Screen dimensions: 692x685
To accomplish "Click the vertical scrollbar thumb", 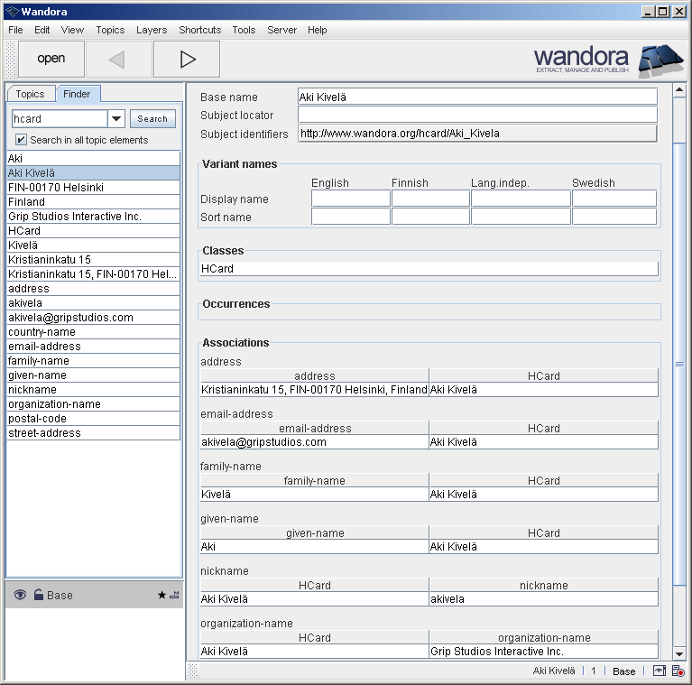I will pos(679,364).
